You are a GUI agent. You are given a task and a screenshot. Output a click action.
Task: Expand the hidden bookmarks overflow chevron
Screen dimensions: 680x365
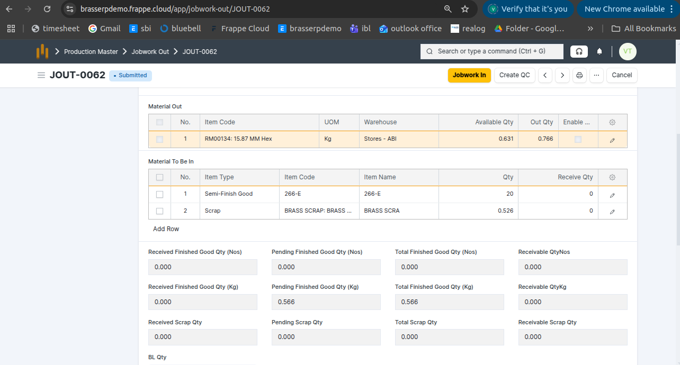(x=590, y=29)
